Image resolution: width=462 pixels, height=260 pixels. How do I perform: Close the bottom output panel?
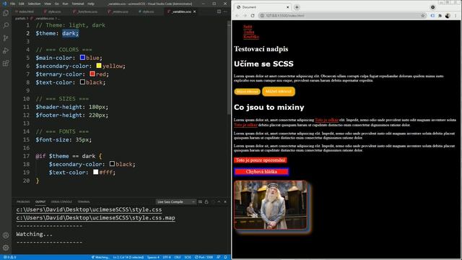click(x=225, y=202)
